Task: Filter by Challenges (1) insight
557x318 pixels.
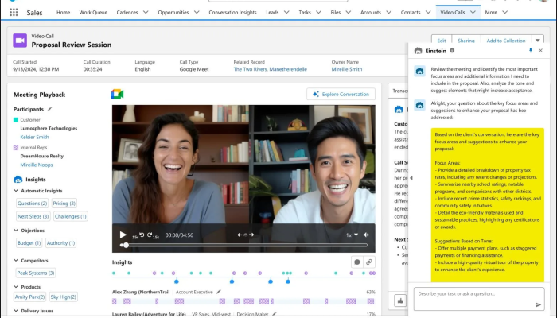Action: click(71, 216)
